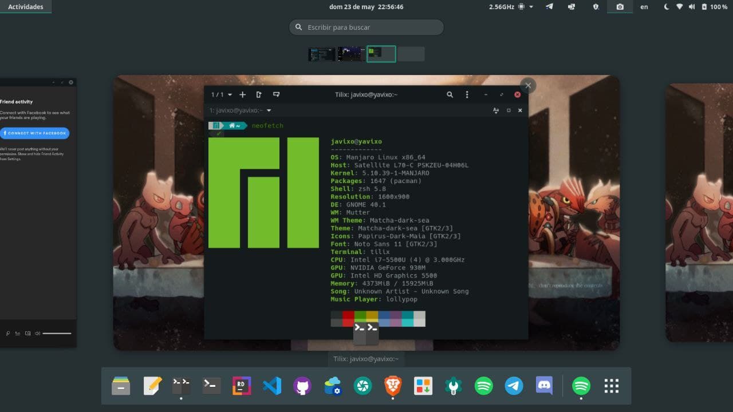This screenshot has width=733, height=412.
Task: Open Telegram from the dock
Action: 514,386
